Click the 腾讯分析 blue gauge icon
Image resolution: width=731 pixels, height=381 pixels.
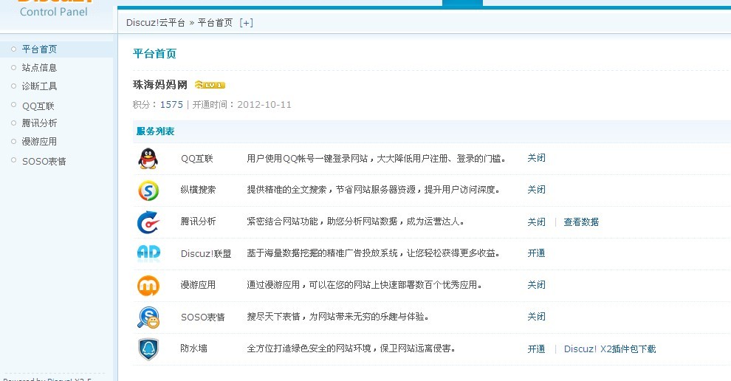tap(148, 222)
